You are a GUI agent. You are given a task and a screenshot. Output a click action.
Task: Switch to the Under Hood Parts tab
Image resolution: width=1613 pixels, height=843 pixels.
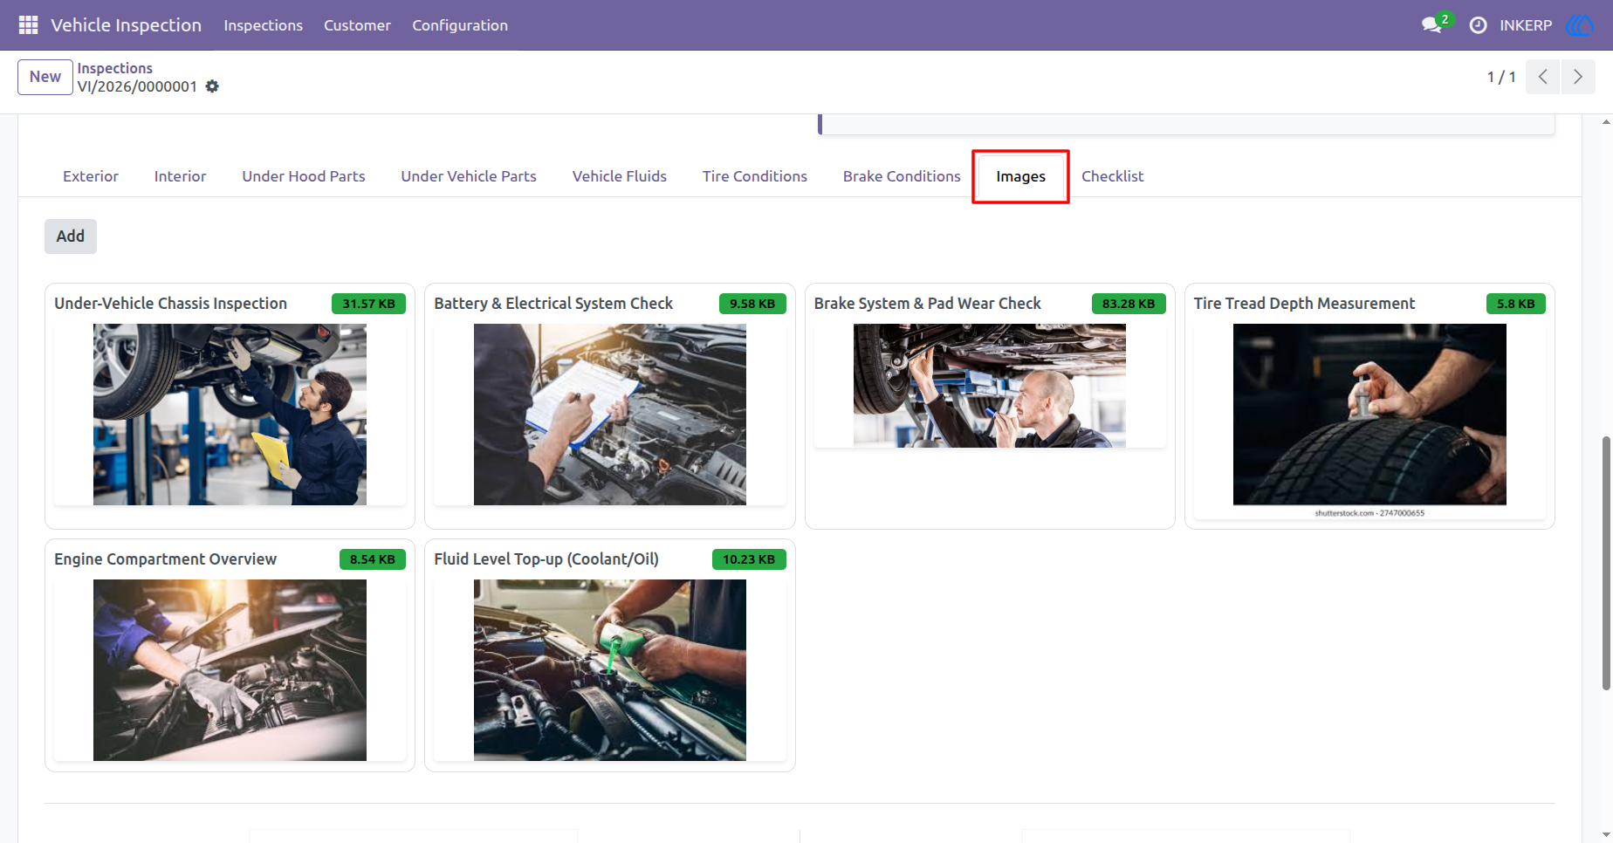point(304,176)
